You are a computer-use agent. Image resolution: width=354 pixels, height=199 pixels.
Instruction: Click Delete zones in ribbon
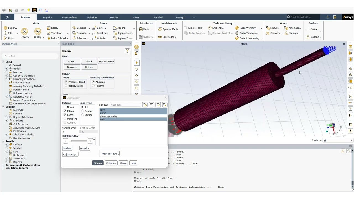[x=99, y=28]
